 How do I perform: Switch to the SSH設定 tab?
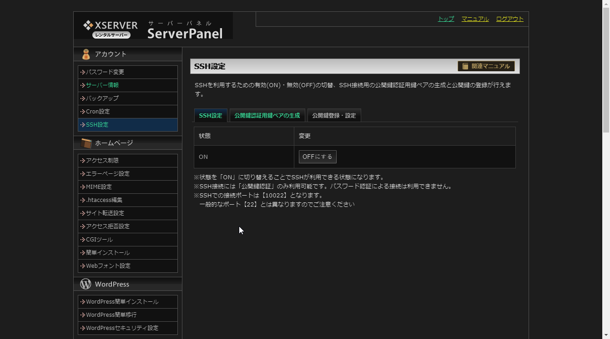(211, 116)
